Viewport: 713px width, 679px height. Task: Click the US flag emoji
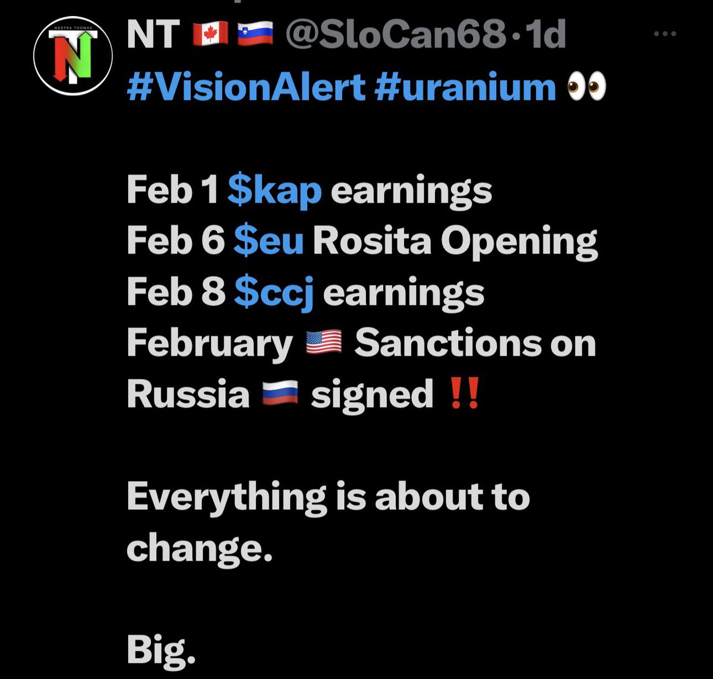coord(323,343)
